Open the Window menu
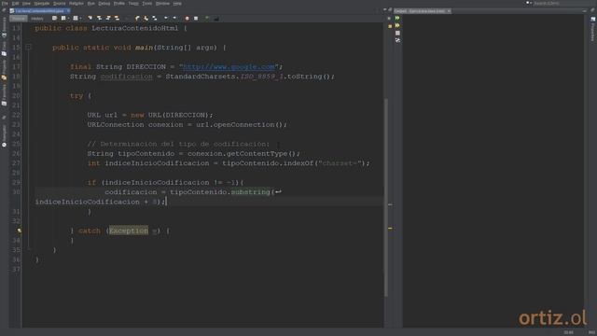 point(162,4)
